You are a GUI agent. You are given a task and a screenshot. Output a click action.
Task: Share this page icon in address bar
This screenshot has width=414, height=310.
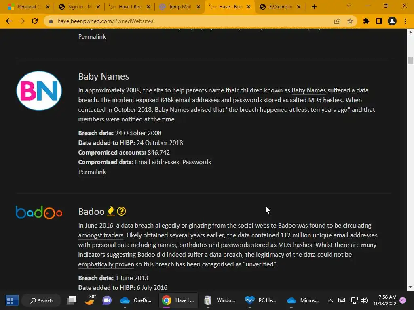pos(337,21)
